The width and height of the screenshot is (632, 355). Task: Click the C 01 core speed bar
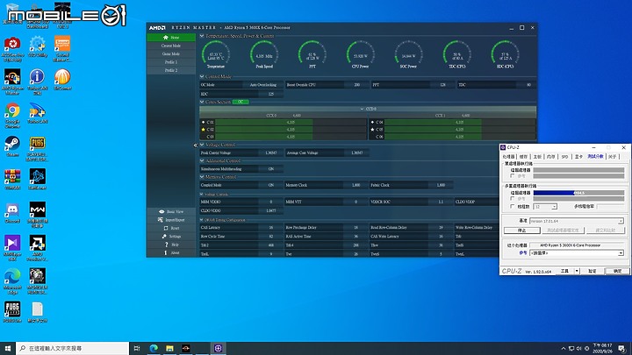click(x=291, y=122)
